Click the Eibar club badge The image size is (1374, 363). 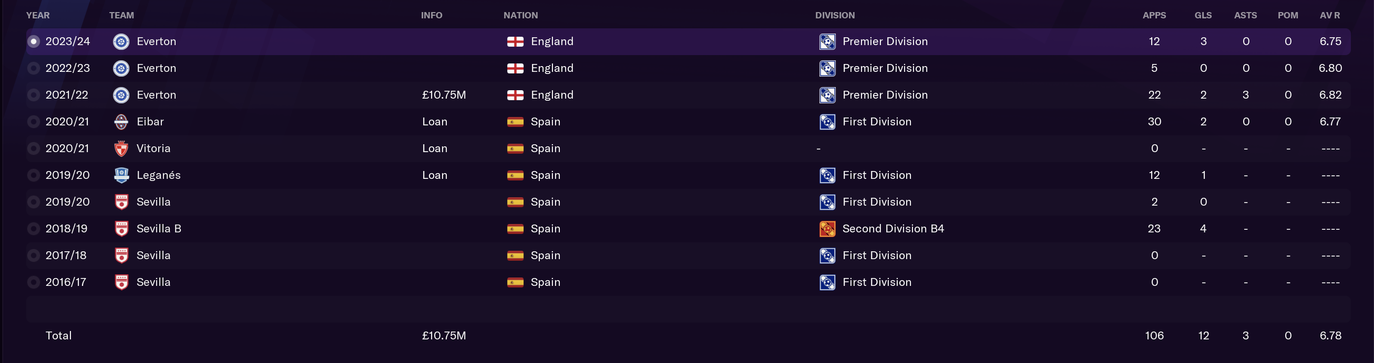pyautogui.click(x=121, y=122)
